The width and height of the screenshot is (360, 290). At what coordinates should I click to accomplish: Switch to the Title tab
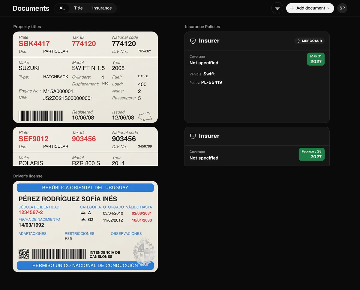point(78,8)
